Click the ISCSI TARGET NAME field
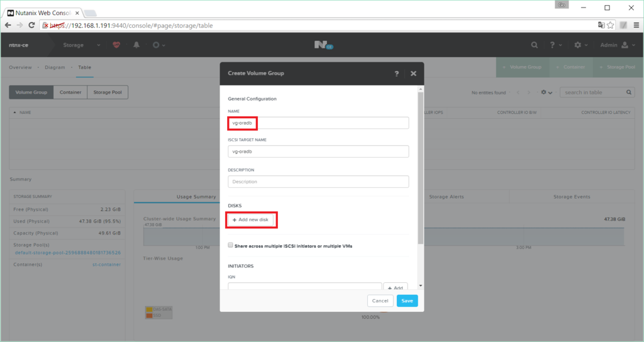The image size is (644, 342). click(x=318, y=152)
